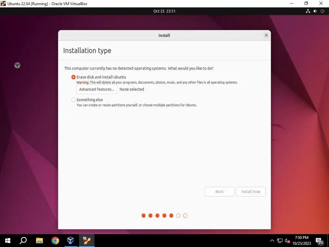
Task: Open VirtualBox Manager taskbar icon
Action: coord(70,241)
